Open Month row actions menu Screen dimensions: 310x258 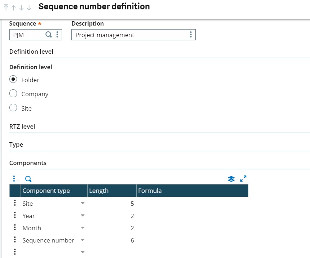point(15,227)
